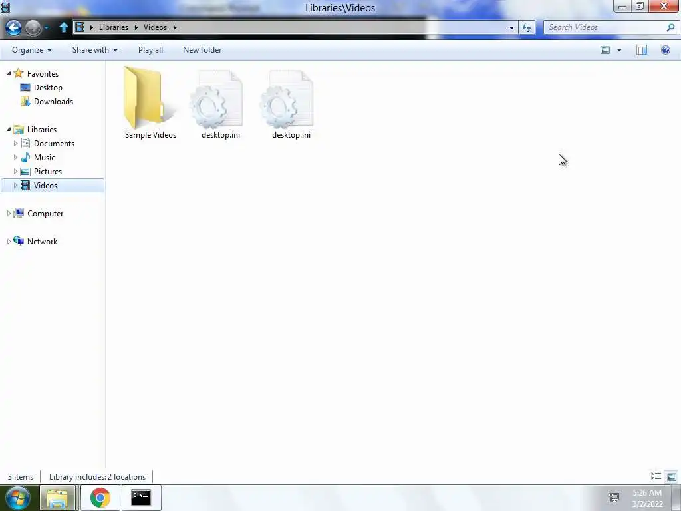Switch to large icons view in status bar
The height and width of the screenshot is (511, 681).
click(x=671, y=476)
